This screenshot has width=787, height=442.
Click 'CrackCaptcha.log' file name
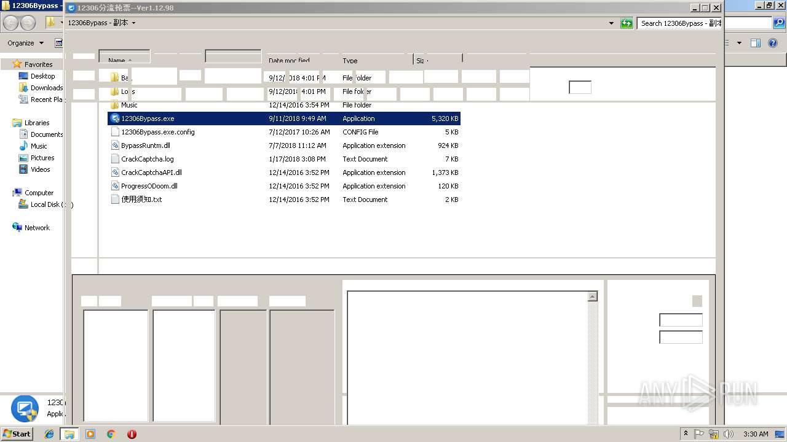(x=148, y=159)
